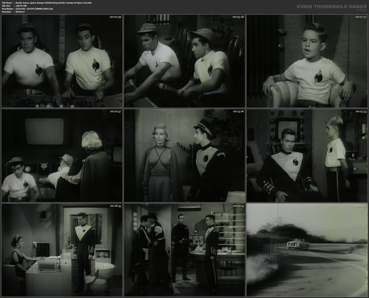Click the file size value 128.41 MB
369x298 pixels.
pyautogui.click(x=21, y=6)
